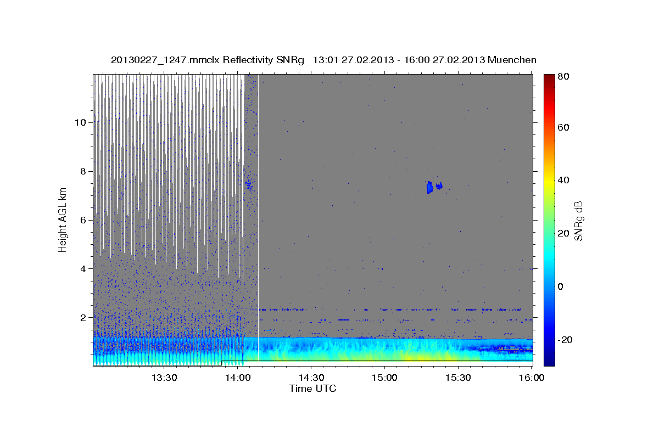Image resolution: width=659 pixels, height=439 pixels.
Task: Click the 'SNRg dB' colorbar label
Action: tap(579, 221)
